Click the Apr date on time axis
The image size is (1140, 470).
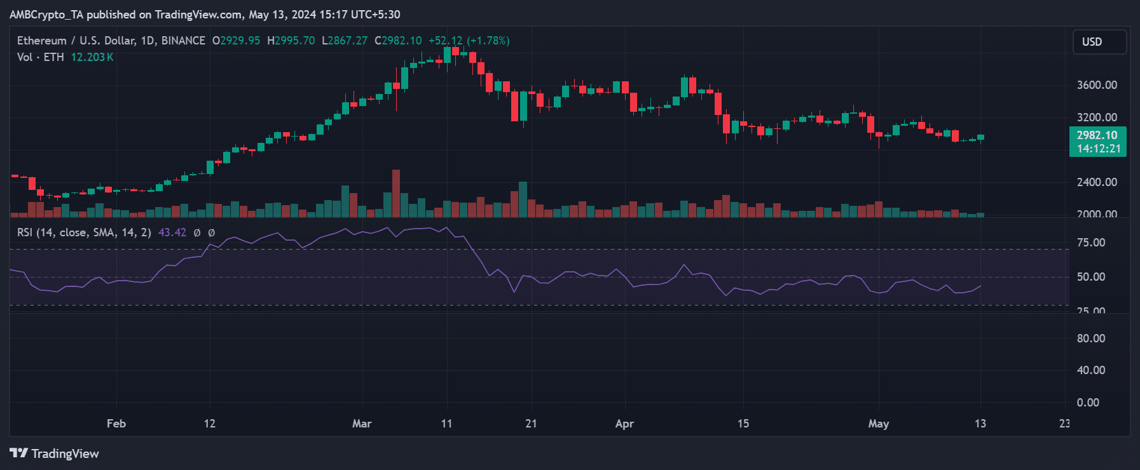tap(624, 424)
